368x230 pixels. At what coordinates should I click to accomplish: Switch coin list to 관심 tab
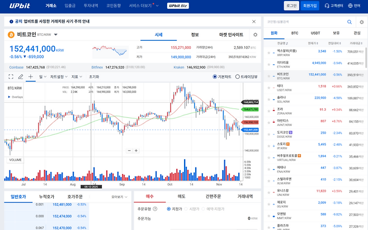tap(357, 33)
